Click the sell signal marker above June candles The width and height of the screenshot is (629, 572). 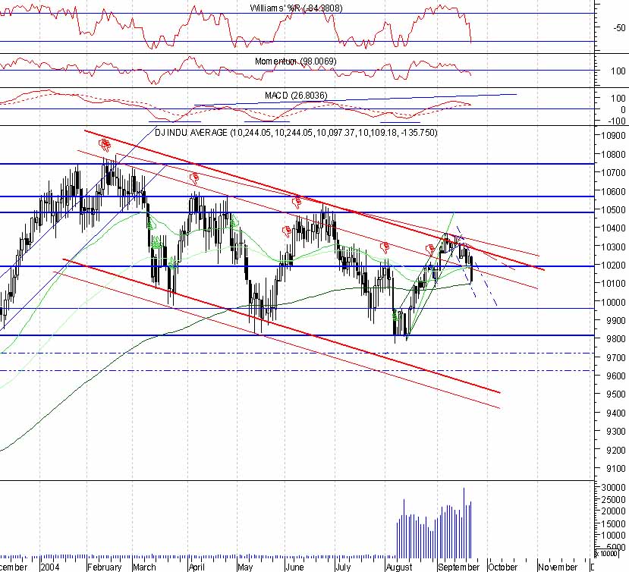[296, 201]
